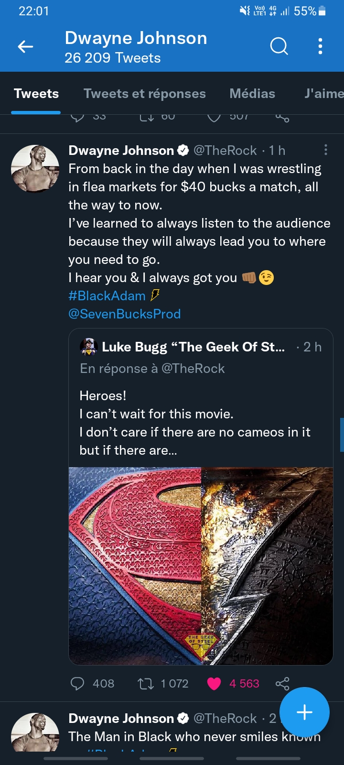Retweet the tweet with 1 072 retweets
The image size is (344, 765).
tap(146, 684)
